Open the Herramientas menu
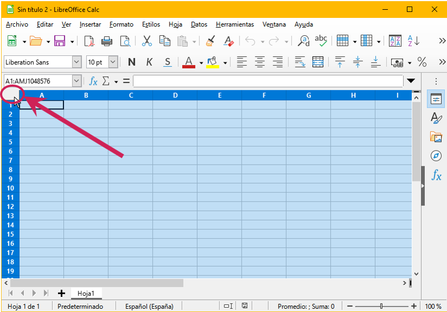Viewport: 447px width, 312px height. click(x=235, y=24)
